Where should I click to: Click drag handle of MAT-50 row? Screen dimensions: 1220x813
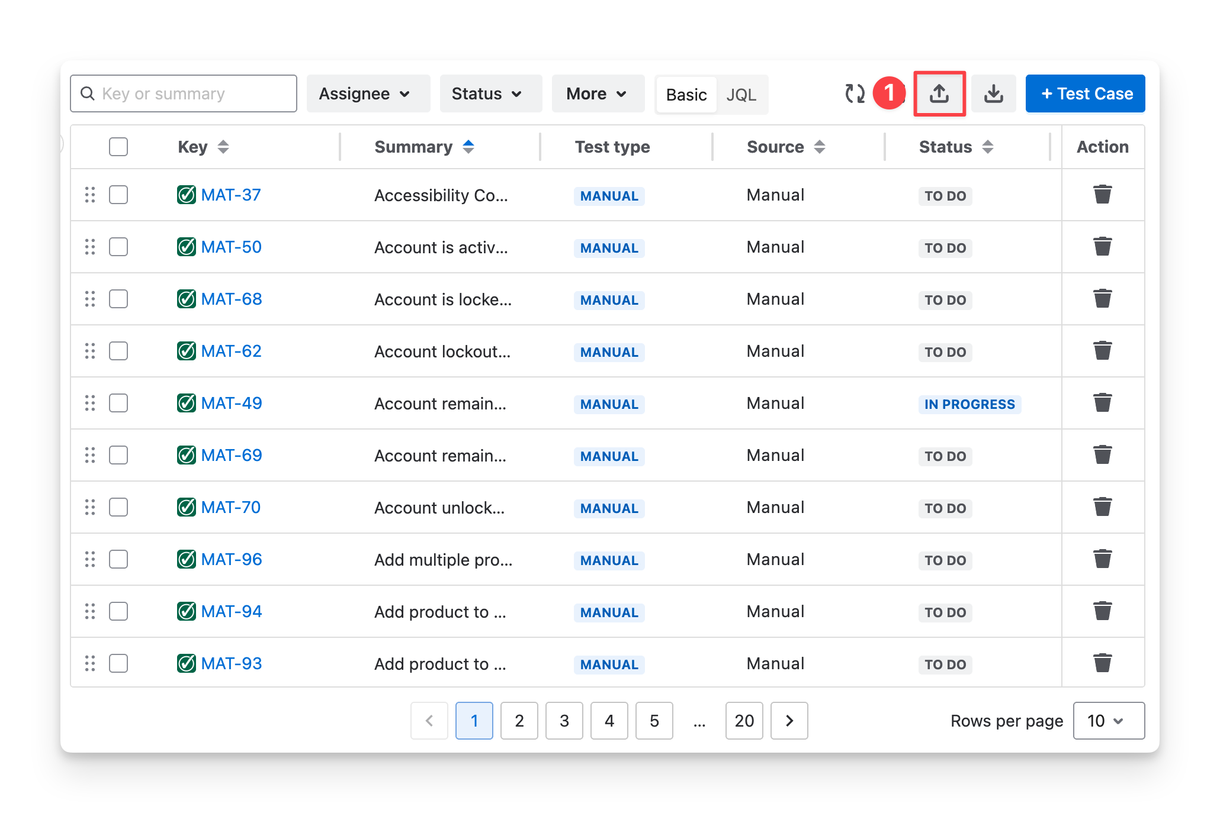click(90, 247)
